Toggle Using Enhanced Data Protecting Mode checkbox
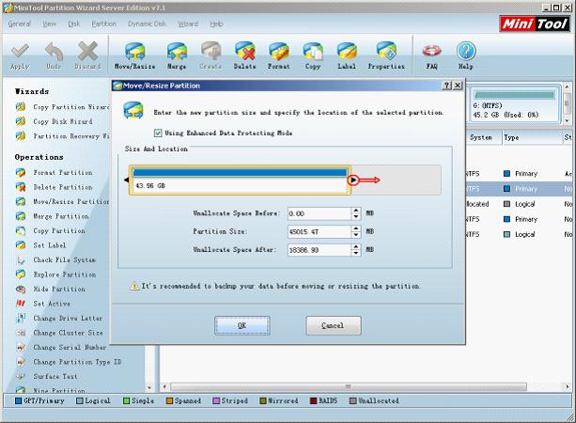Image resolution: width=576 pixels, height=423 pixels. [x=158, y=133]
